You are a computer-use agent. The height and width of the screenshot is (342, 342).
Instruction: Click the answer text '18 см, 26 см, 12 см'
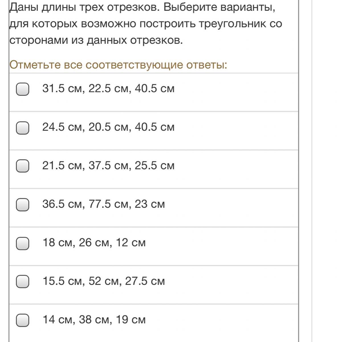(94, 243)
